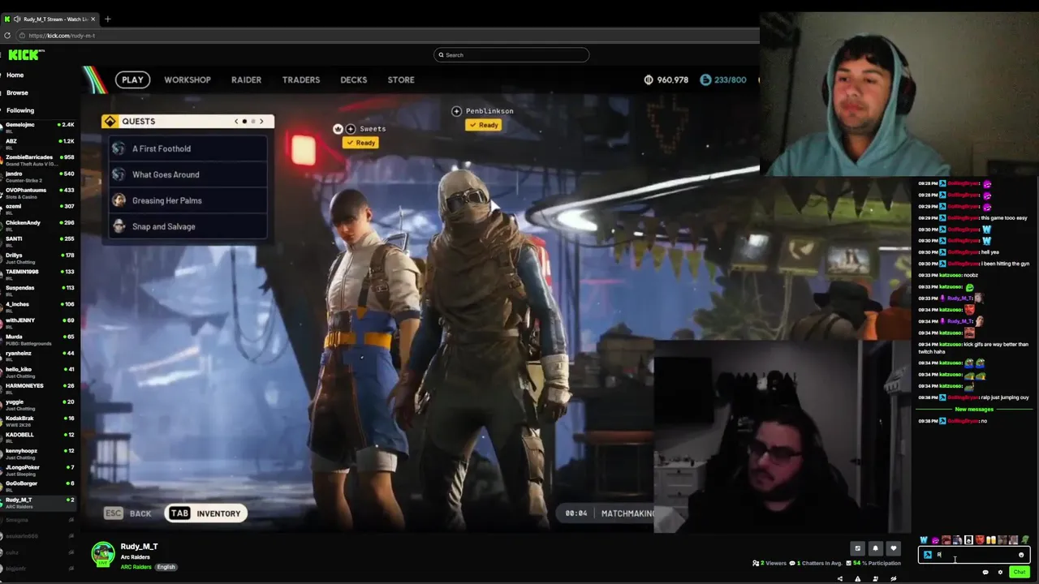The width and height of the screenshot is (1039, 584).
Task: Toggle the notification bell for Rudy_M_T
Action: pos(875,548)
